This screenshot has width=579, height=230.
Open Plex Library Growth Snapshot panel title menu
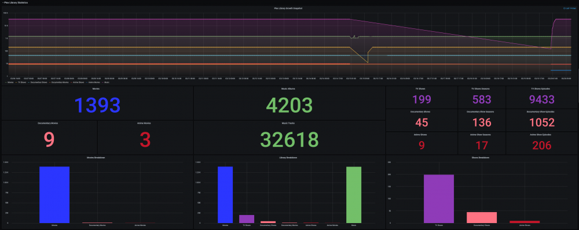pos(287,8)
